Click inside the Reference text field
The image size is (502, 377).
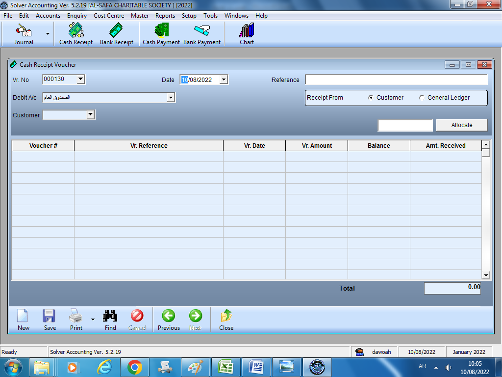(396, 80)
